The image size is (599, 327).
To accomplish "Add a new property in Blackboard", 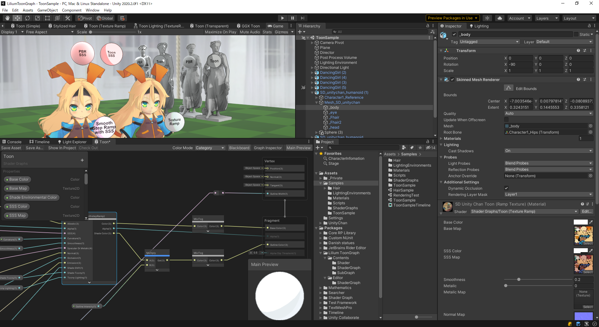I will click(82, 160).
